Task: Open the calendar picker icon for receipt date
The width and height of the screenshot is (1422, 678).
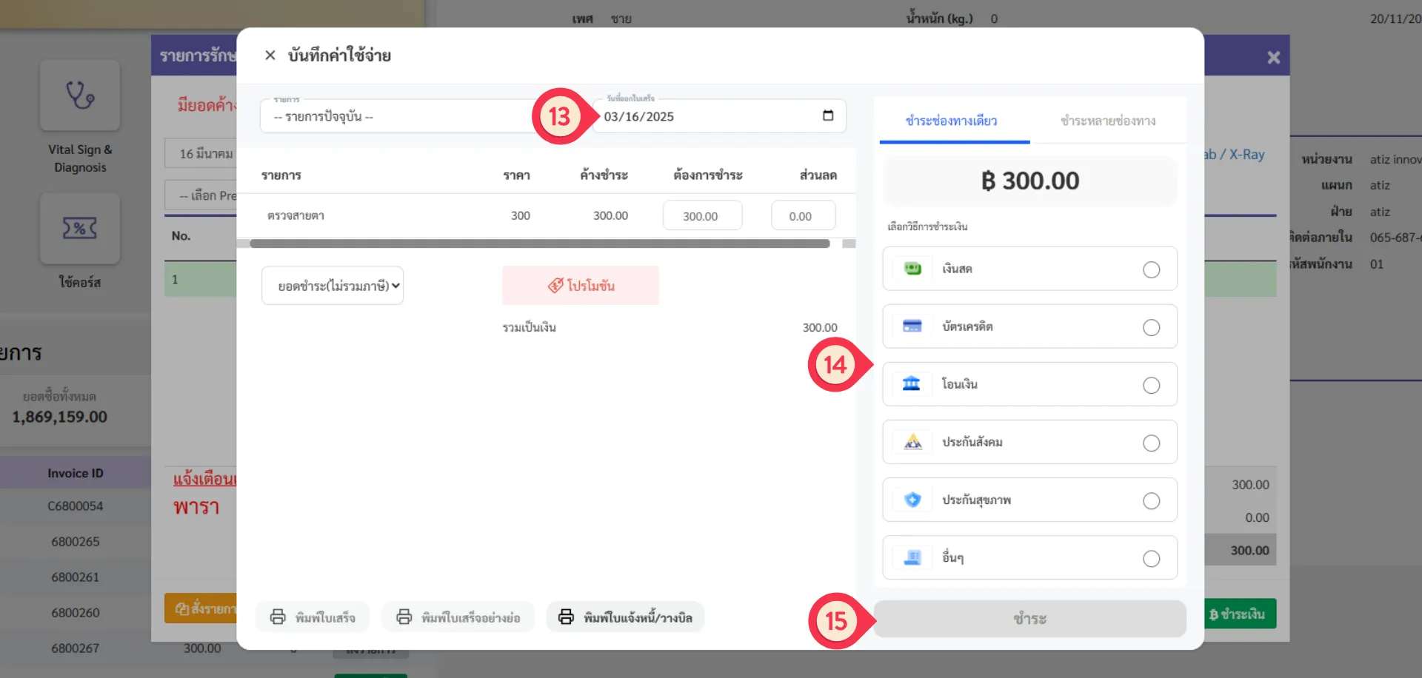Action: (827, 115)
